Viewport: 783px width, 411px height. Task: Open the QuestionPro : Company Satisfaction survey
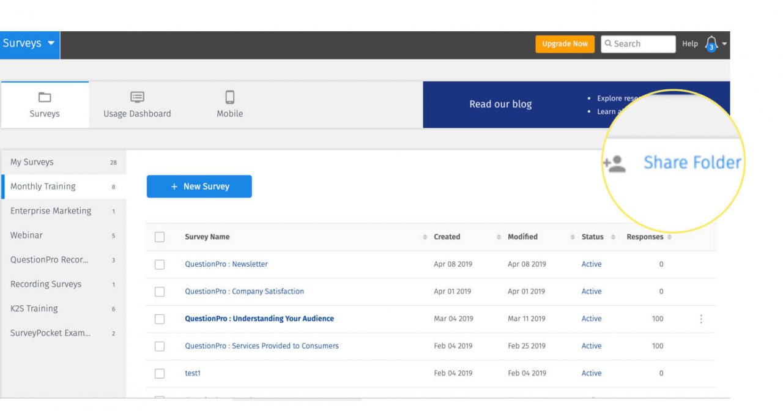pos(244,291)
